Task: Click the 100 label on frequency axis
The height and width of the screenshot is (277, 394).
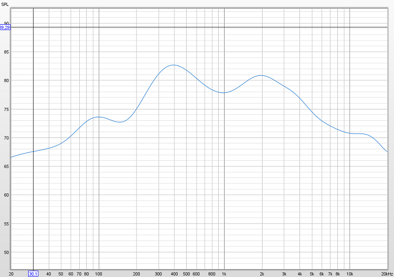Action: coord(98,274)
